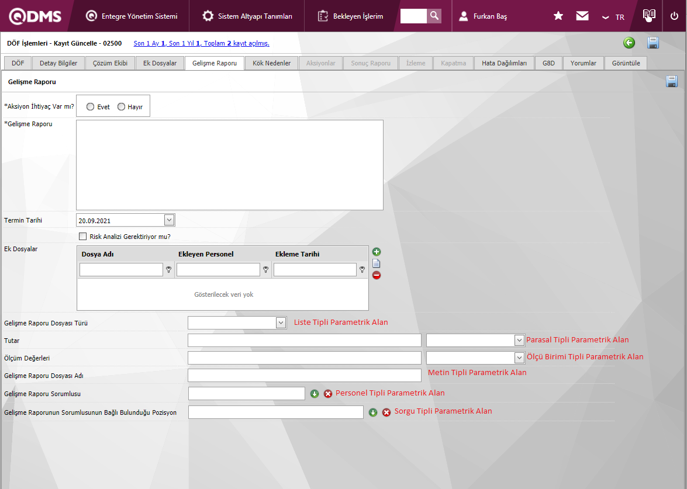This screenshot has height=489, width=687.
Task: Clear Pozisyon with red X icon
Action: tap(386, 412)
